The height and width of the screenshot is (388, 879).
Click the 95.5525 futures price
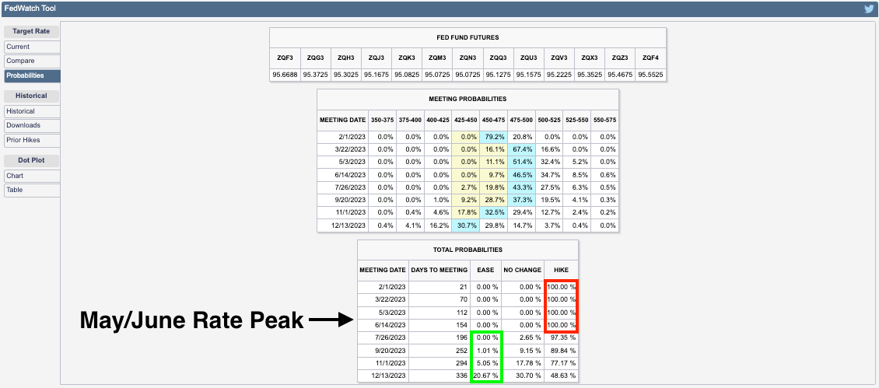pos(650,75)
